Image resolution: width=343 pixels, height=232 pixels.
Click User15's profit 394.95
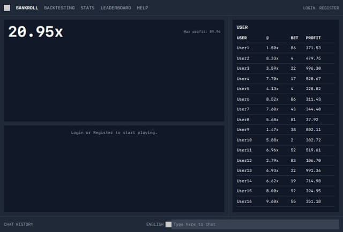click(313, 191)
